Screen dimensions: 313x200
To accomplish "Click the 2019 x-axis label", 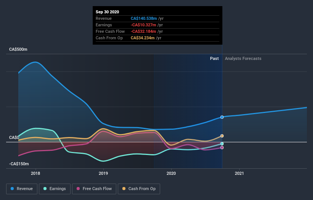I will click(103, 173).
